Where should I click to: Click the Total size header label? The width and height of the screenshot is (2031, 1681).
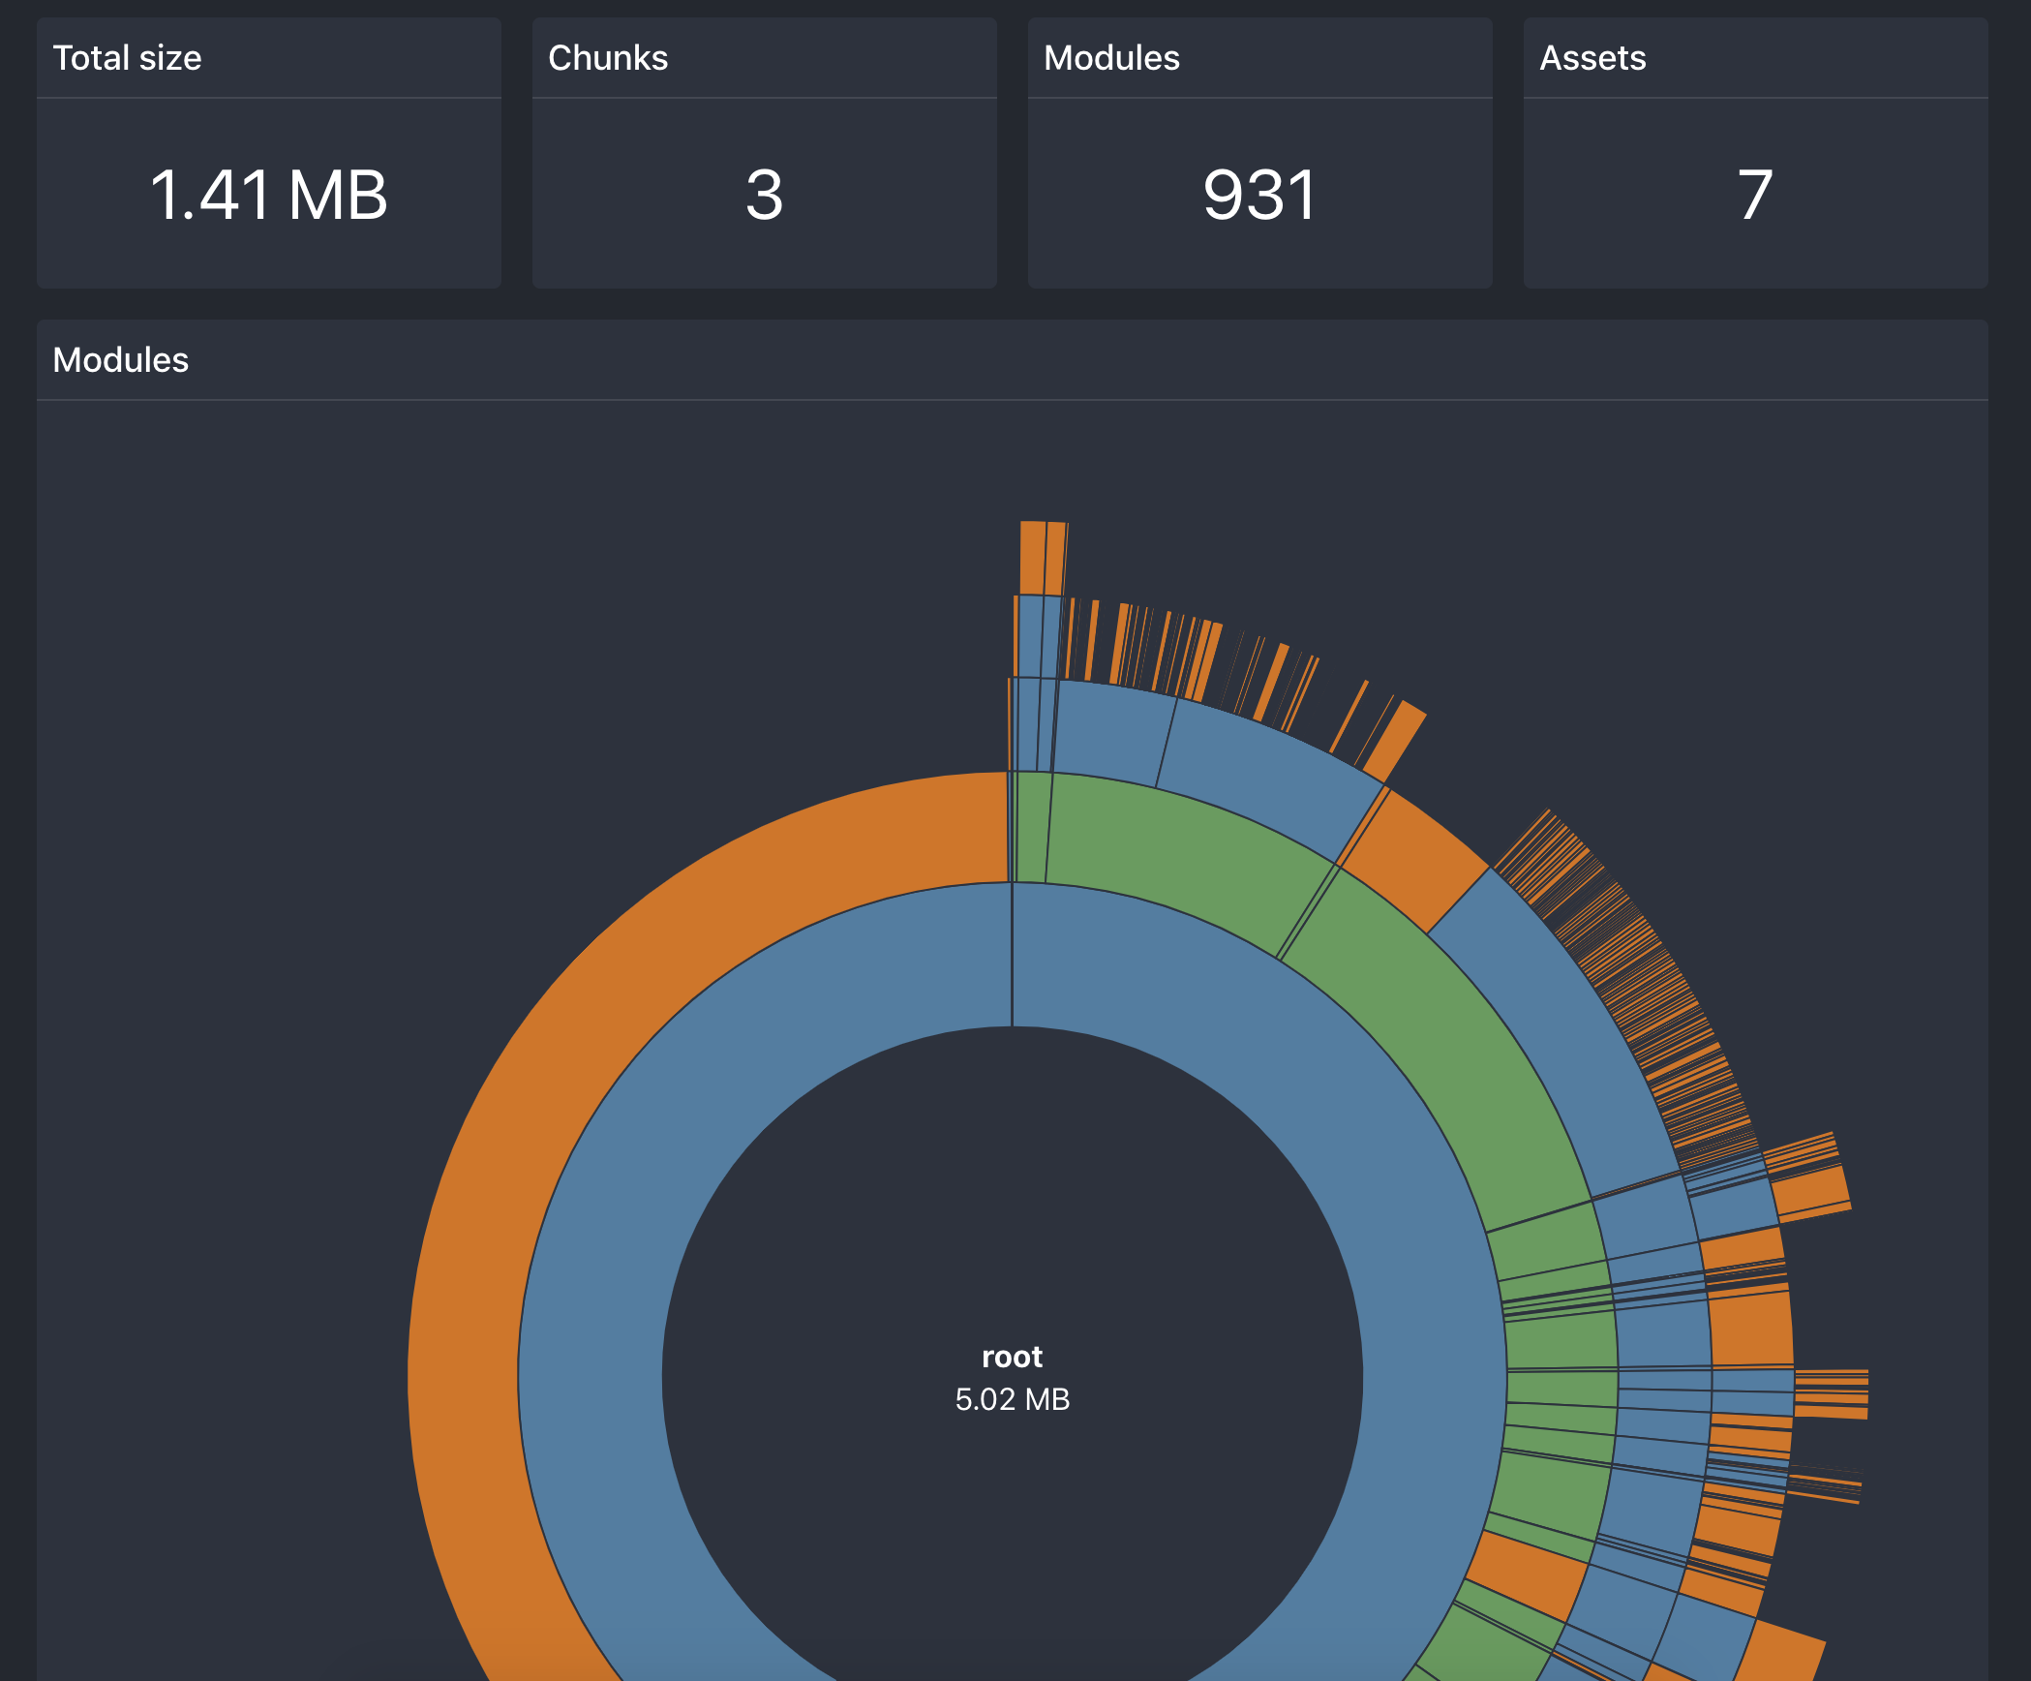[x=128, y=57]
